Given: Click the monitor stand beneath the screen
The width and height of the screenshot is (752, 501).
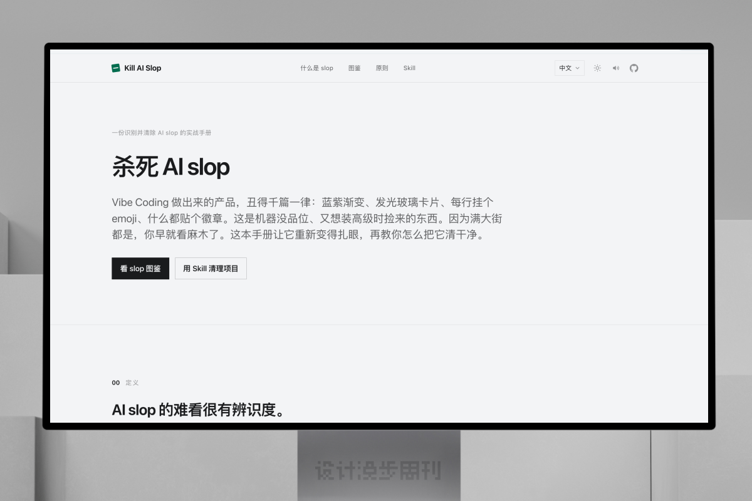Looking at the screenshot, I should point(379,465).
